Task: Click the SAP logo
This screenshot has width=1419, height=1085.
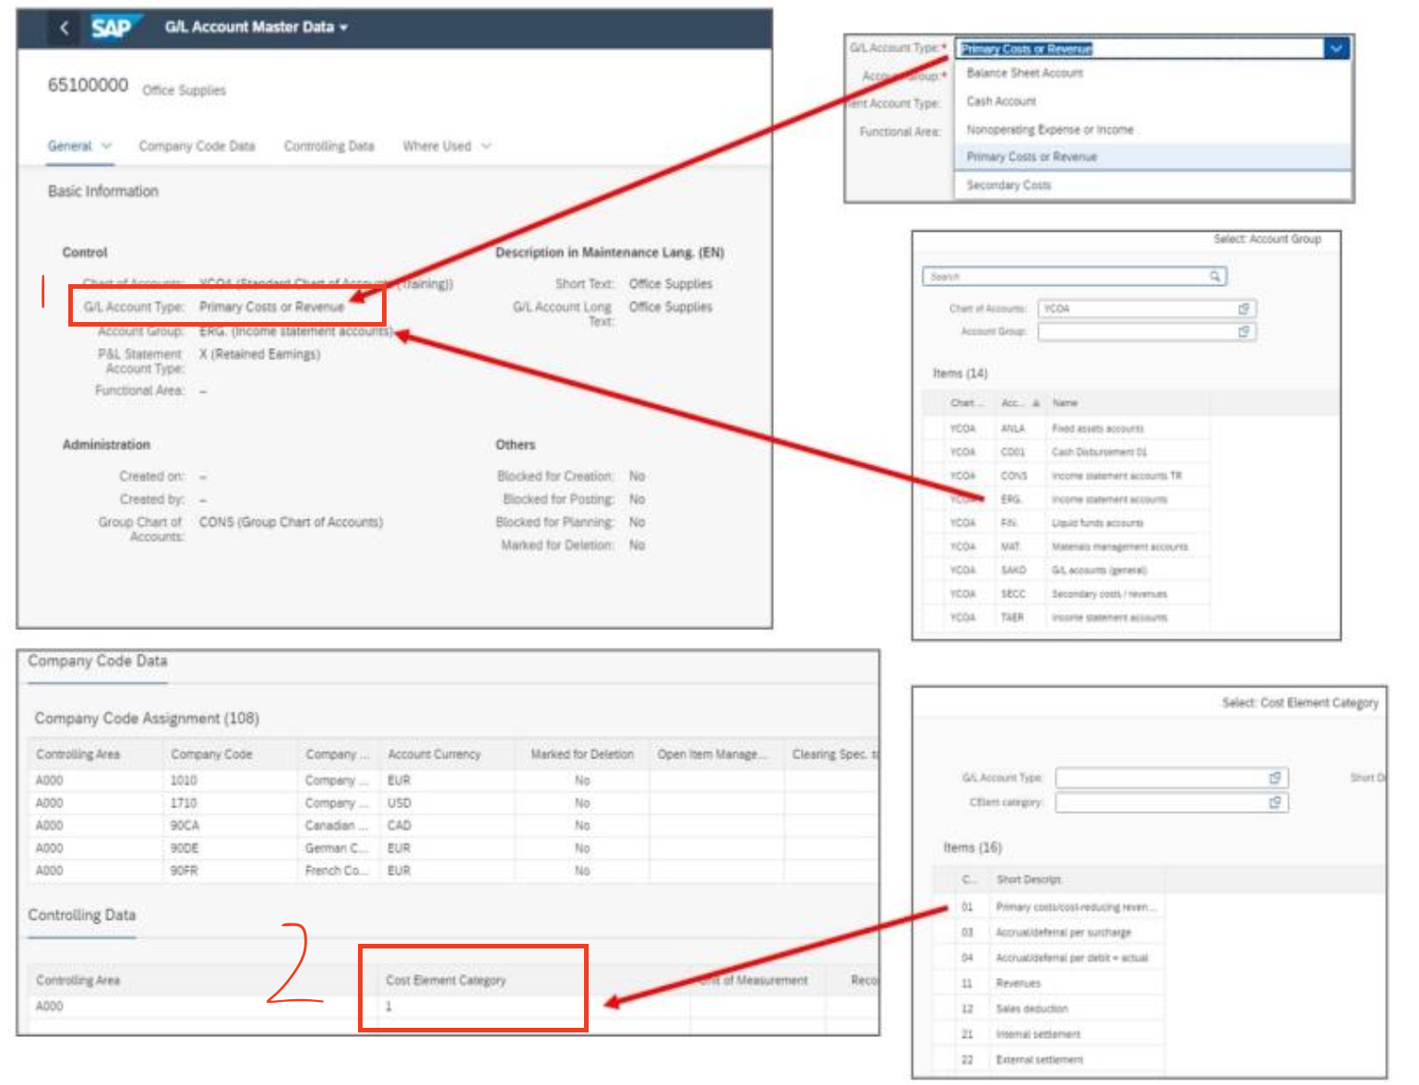Action: (x=115, y=28)
